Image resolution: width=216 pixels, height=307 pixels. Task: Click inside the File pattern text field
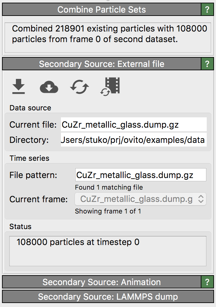[x=141, y=175]
